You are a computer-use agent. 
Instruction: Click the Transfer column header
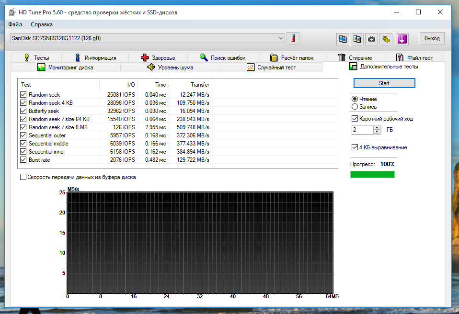tap(191, 85)
